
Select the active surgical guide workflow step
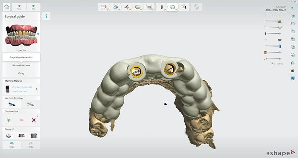pyautogui.click(x=173, y=7)
